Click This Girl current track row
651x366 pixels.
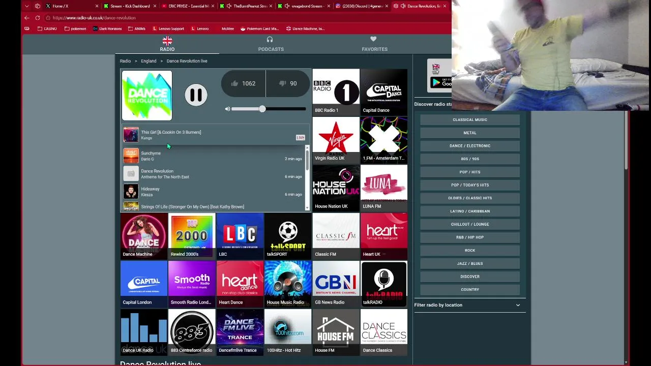215,135
